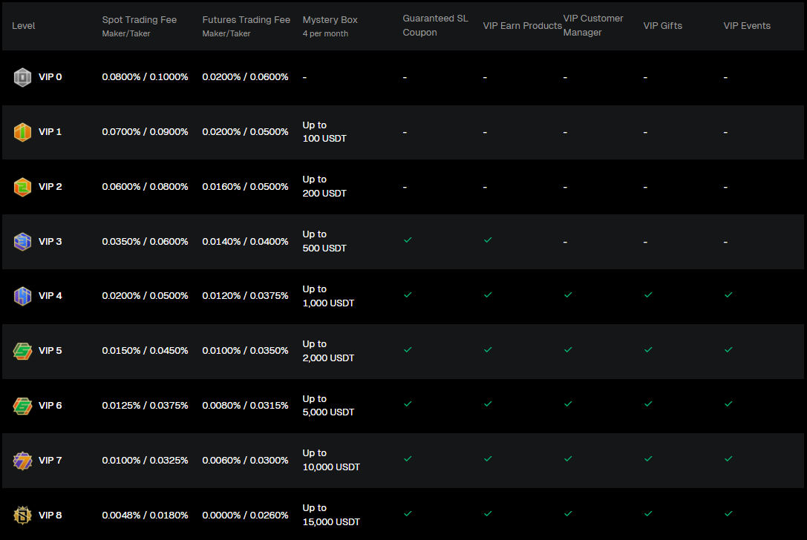Select the futures fee 0.0000% / 0.0260%
The height and width of the screenshot is (540, 807).
246,516
